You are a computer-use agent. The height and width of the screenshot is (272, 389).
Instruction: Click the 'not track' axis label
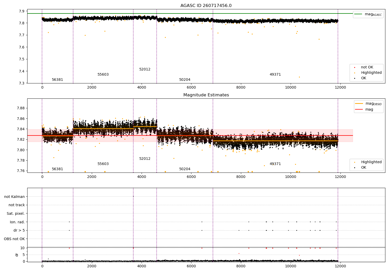(x=17, y=205)
